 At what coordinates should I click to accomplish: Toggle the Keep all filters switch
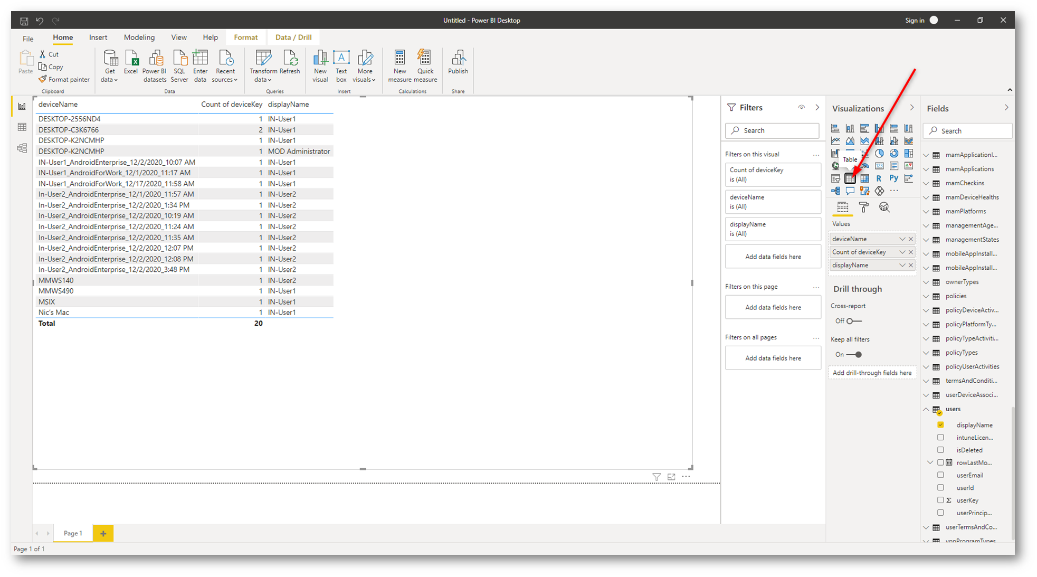click(x=854, y=355)
